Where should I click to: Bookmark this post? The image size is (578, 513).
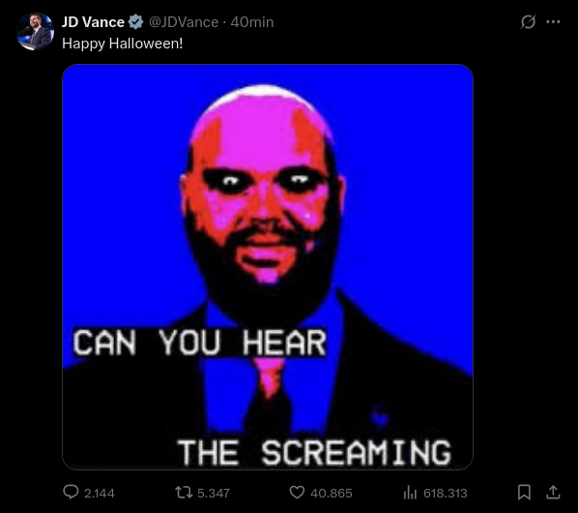point(524,493)
